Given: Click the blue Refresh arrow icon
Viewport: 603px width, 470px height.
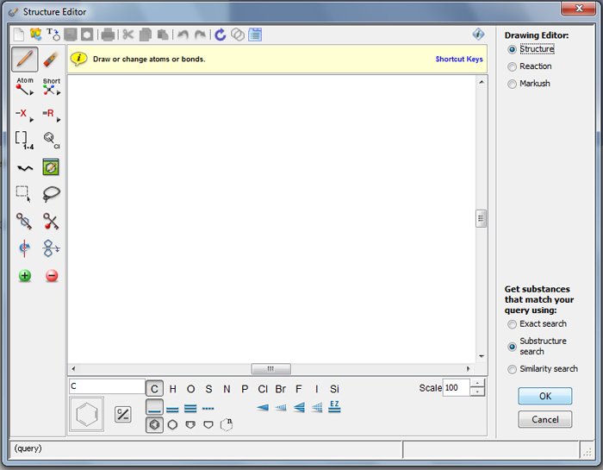Looking at the screenshot, I should click(x=220, y=34).
